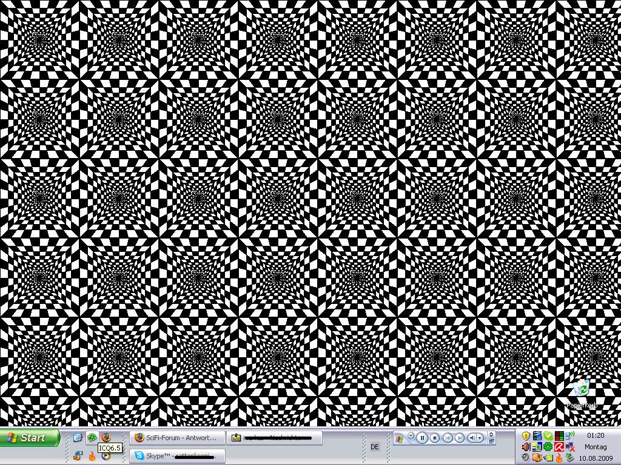Expand the media player volume dropdown arrow
Image resolution: width=621 pixels, height=465 pixels.
coord(480,438)
